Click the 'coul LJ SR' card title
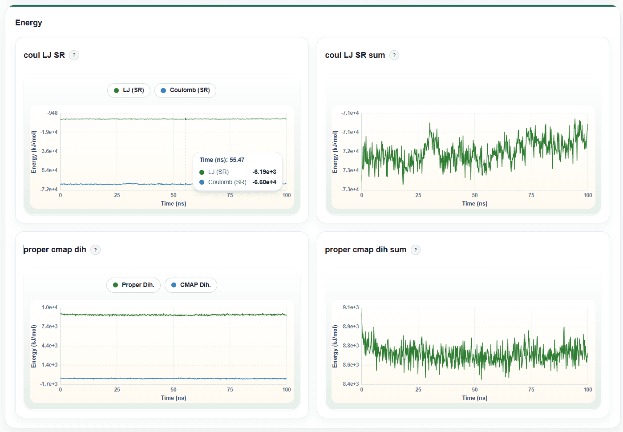Screen dimensions: 623x432 [44, 55]
